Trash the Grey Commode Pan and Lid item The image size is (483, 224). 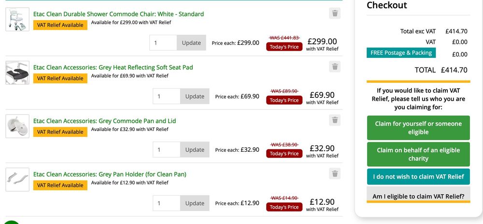coord(335,120)
